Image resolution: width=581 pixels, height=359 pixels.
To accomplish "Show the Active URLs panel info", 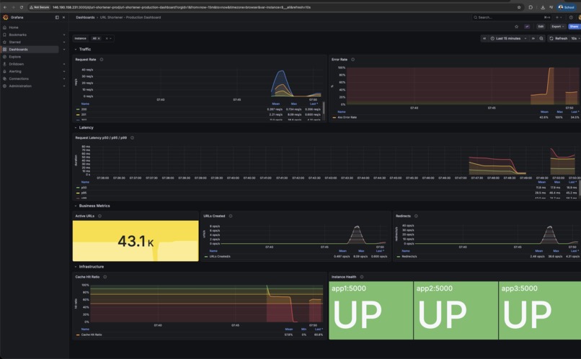I will pos(99,216).
